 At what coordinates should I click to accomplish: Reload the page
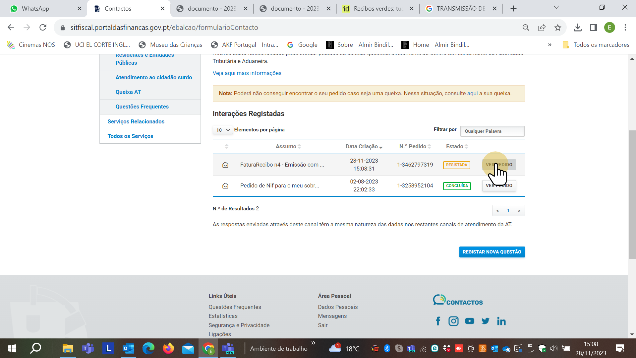(43, 28)
